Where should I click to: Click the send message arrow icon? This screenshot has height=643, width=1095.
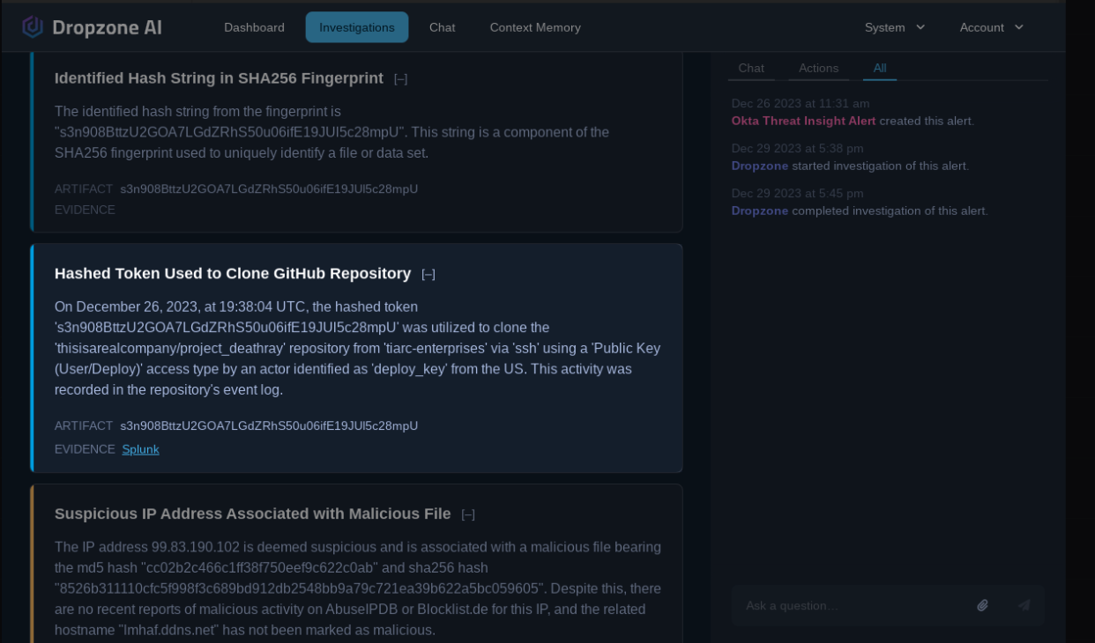(1024, 605)
